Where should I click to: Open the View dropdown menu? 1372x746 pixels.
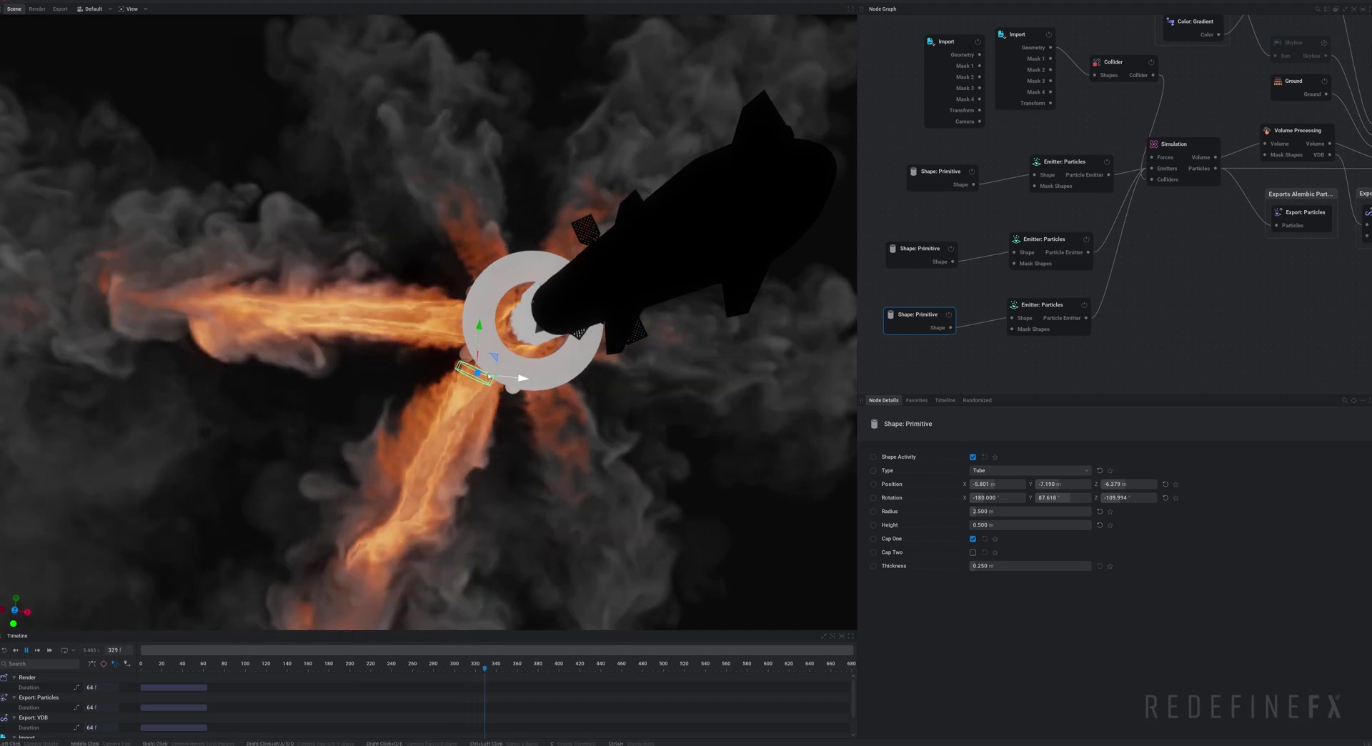133,9
